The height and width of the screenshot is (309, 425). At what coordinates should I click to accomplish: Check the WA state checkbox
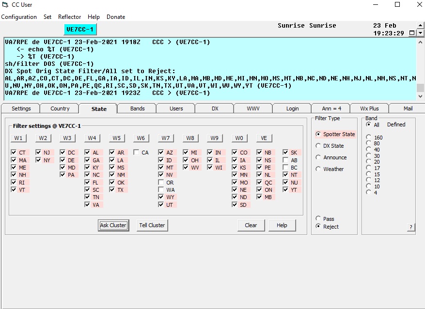[x=161, y=189]
